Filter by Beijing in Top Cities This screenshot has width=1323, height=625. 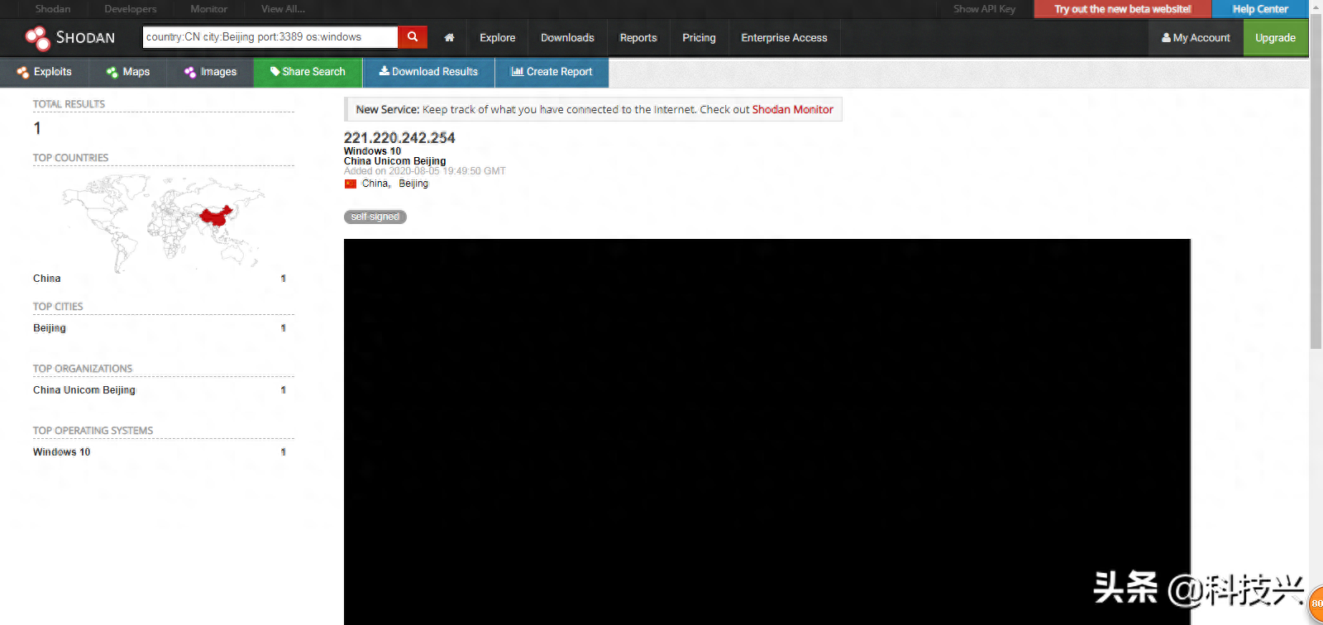[x=50, y=328]
